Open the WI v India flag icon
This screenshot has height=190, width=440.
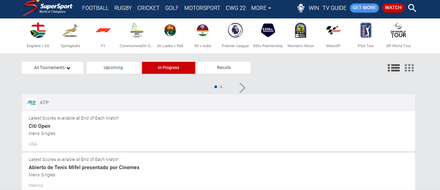click(202, 30)
